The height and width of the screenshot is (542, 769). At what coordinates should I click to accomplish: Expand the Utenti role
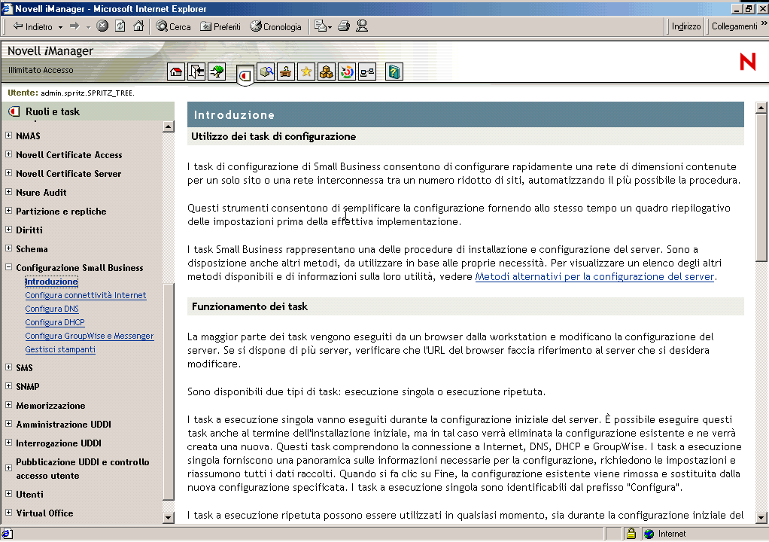tap(8, 493)
